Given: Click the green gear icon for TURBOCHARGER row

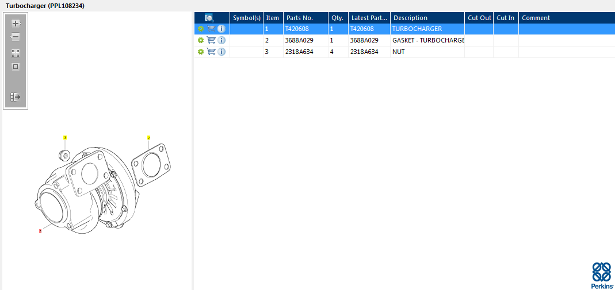Looking at the screenshot, I should tap(201, 29).
